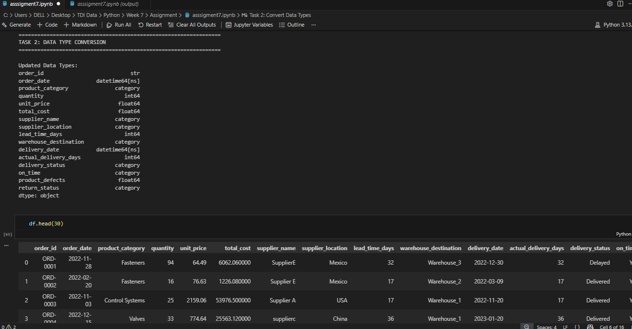The image size is (632, 329).
Task: Click 'asssigment7.ipynb' in the breadcrumb
Action: pyautogui.click(x=210, y=15)
